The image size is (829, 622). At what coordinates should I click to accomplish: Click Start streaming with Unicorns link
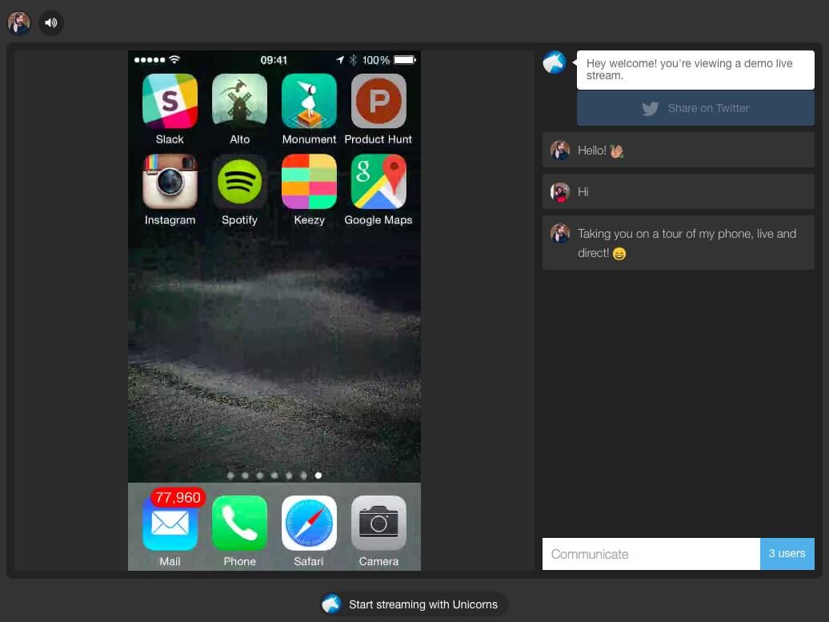point(414,604)
